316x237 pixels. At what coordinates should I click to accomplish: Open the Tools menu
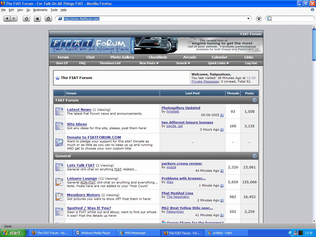[54, 10]
